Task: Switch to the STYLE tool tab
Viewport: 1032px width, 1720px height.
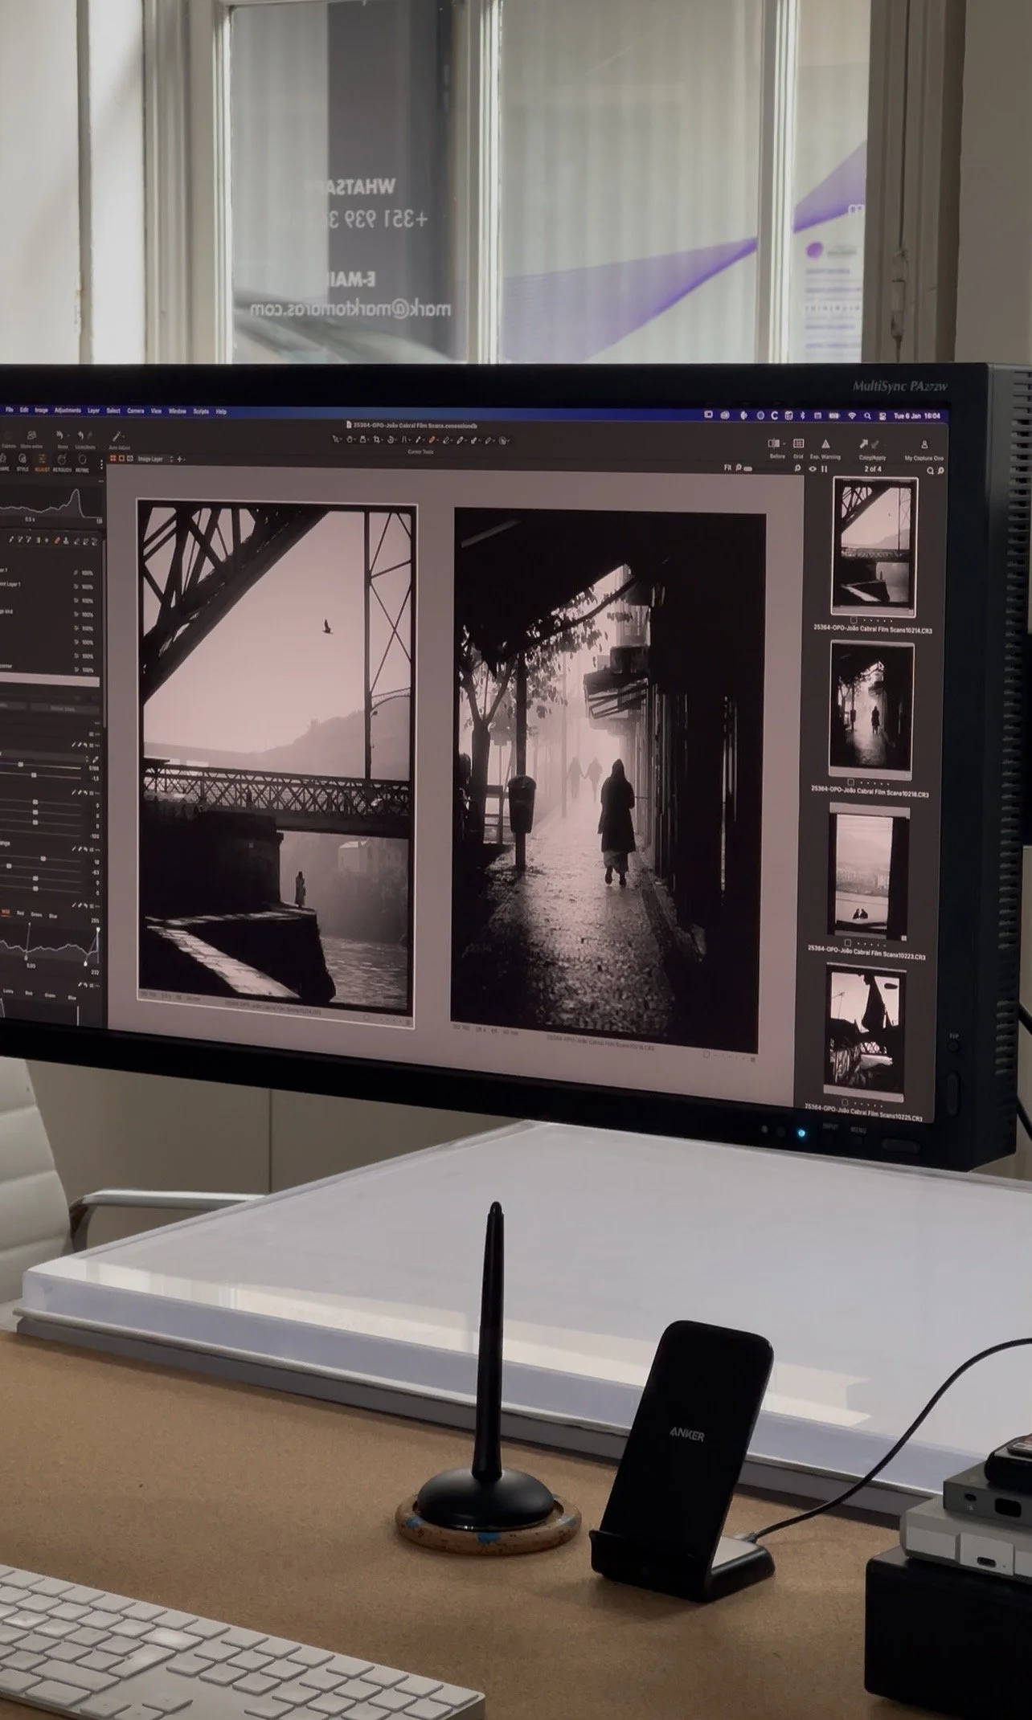Action: click(23, 462)
